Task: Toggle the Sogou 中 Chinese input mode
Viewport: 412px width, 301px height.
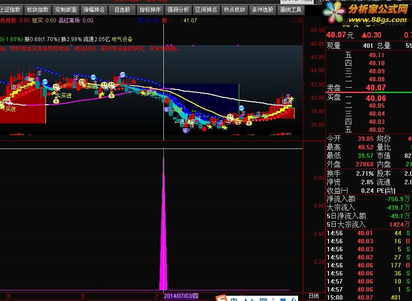Action: (234, 299)
